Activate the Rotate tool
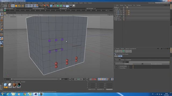 pos(19,6)
